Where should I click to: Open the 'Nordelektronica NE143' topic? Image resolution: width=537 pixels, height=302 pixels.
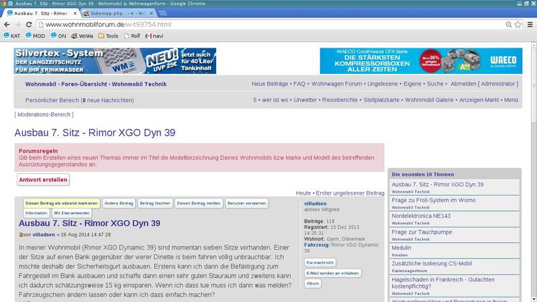(421, 216)
